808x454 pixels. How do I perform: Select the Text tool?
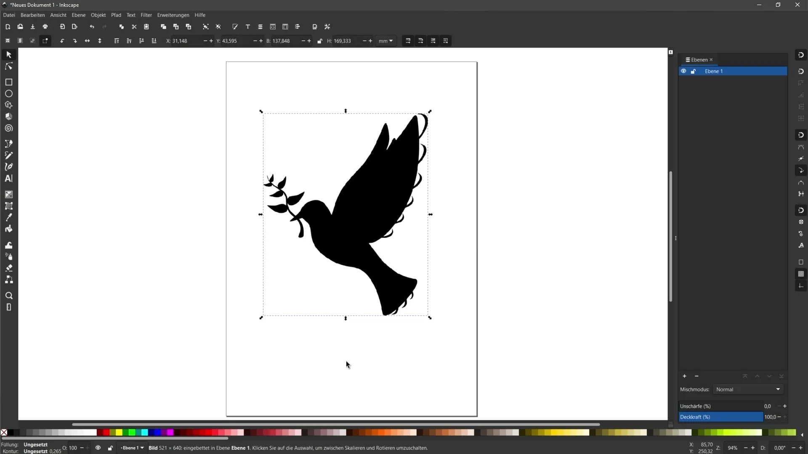point(8,179)
